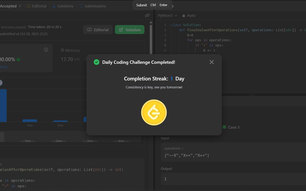
Task: Click the green Solution button
Action: 130,30
